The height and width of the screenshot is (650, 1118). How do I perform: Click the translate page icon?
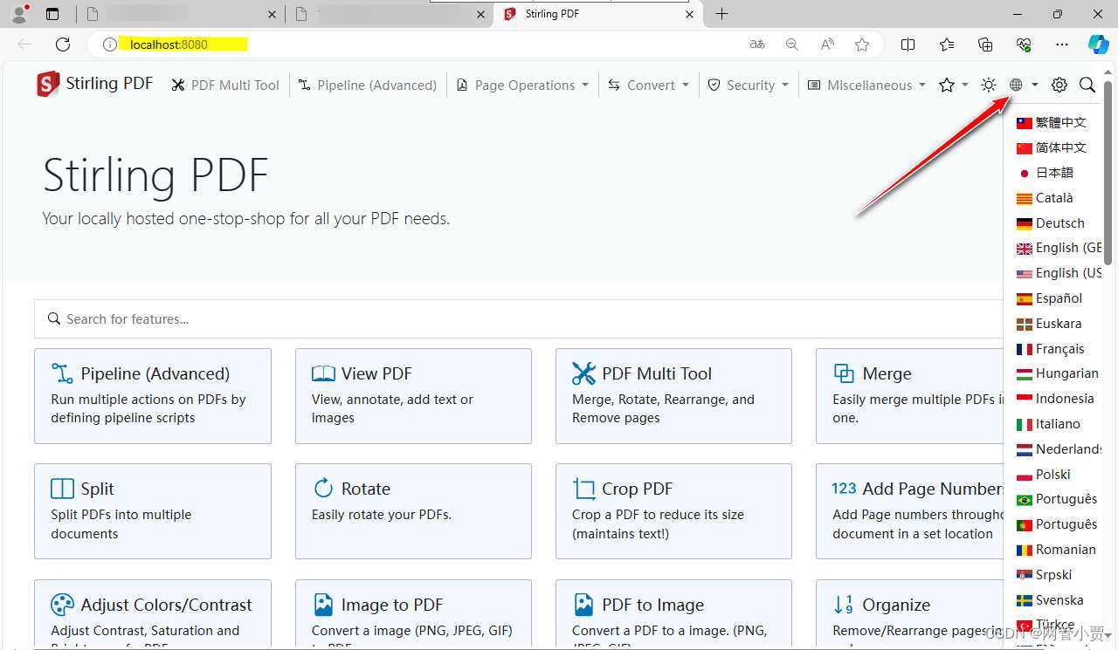(x=757, y=44)
